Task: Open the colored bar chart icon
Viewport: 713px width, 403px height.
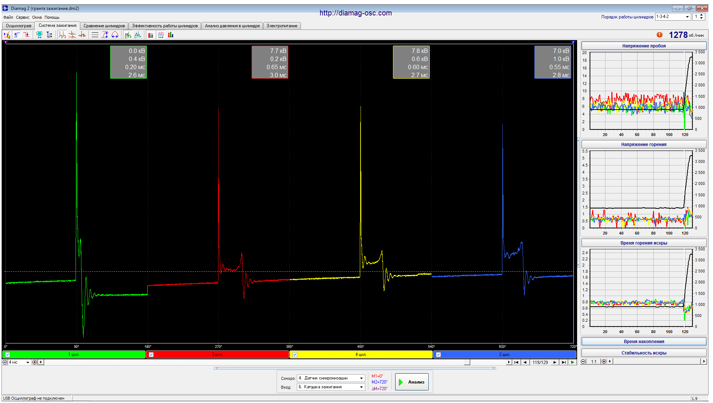Action: (x=171, y=35)
